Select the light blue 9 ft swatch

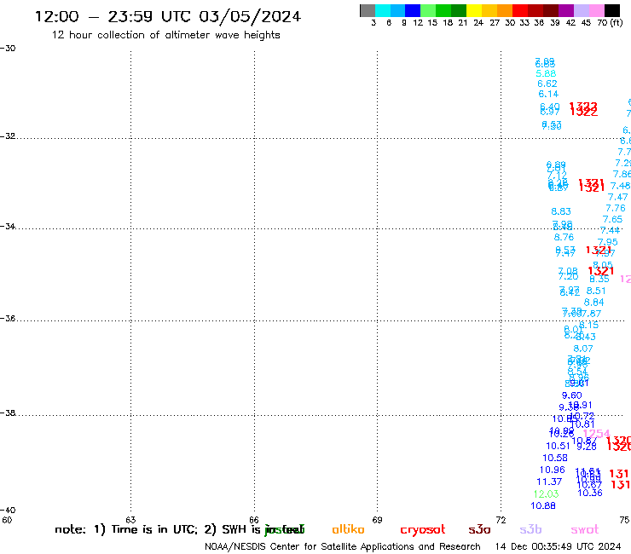click(x=397, y=10)
